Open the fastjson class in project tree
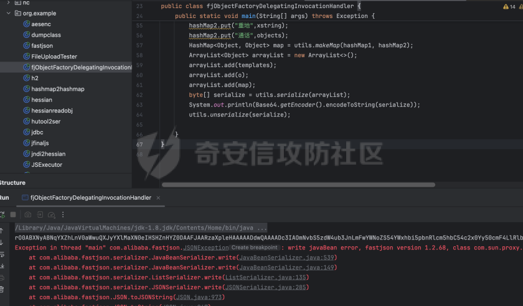 42,45
